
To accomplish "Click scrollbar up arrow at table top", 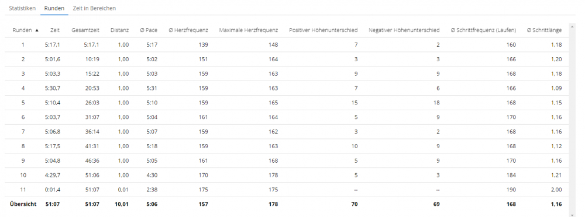I will 572,26.
